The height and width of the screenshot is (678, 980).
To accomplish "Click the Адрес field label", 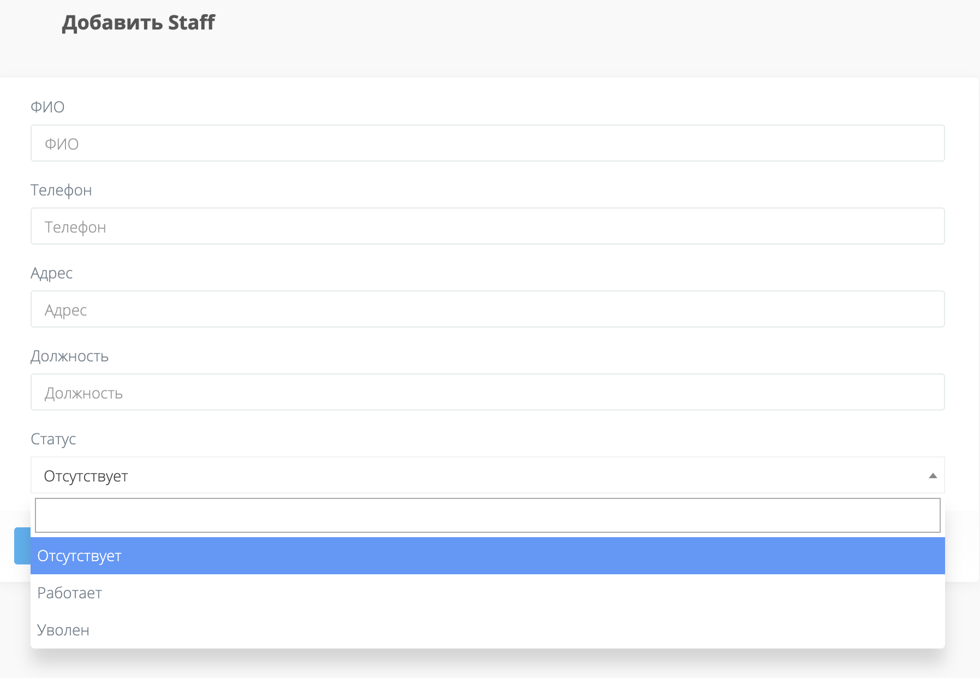I will pos(51,273).
